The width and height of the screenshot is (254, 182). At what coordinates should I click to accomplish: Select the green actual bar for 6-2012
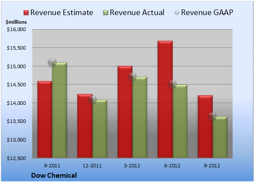tap(180, 121)
